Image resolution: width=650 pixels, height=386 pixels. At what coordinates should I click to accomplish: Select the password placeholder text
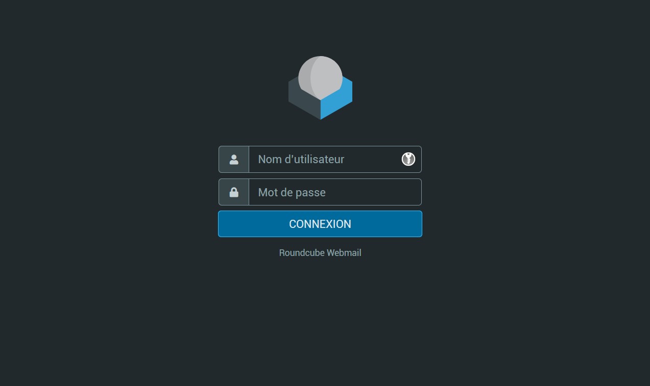tap(292, 193)
